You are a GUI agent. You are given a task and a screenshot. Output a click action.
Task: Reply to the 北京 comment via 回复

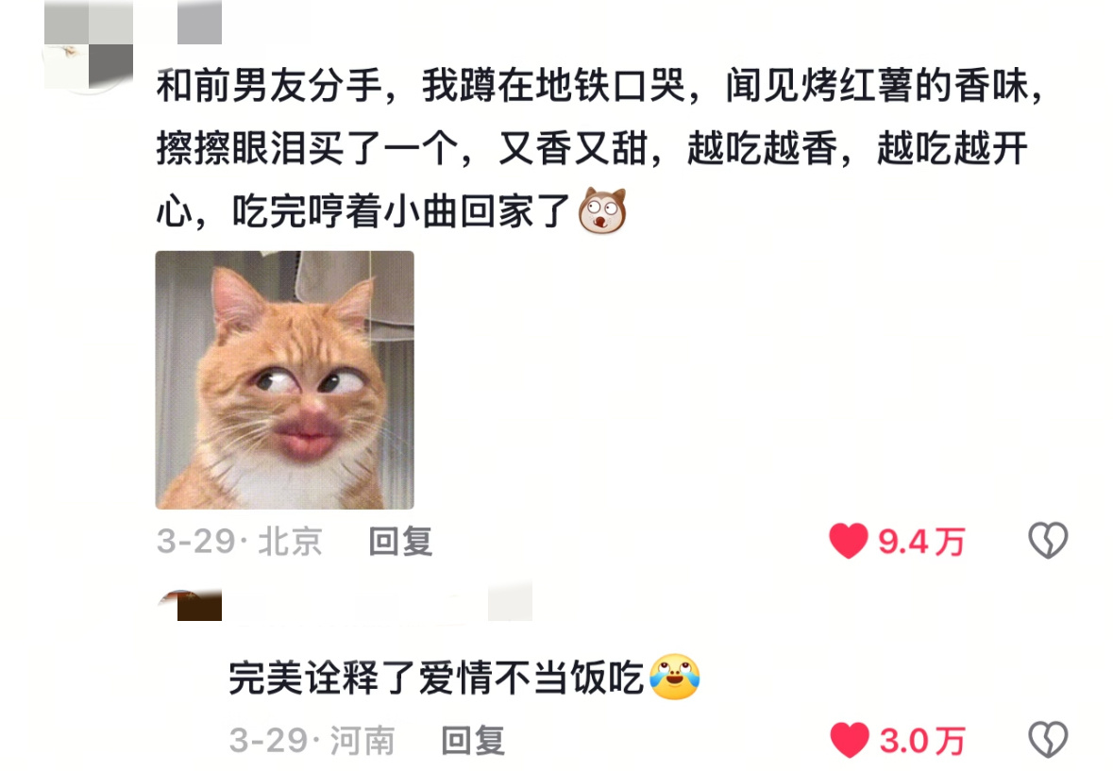400,541
